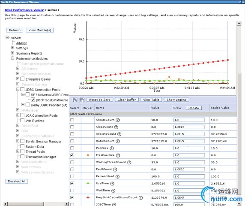Open help for AllocateCount metric
The height and width of the screenshot is (206, 245).
tap(119, 134)
